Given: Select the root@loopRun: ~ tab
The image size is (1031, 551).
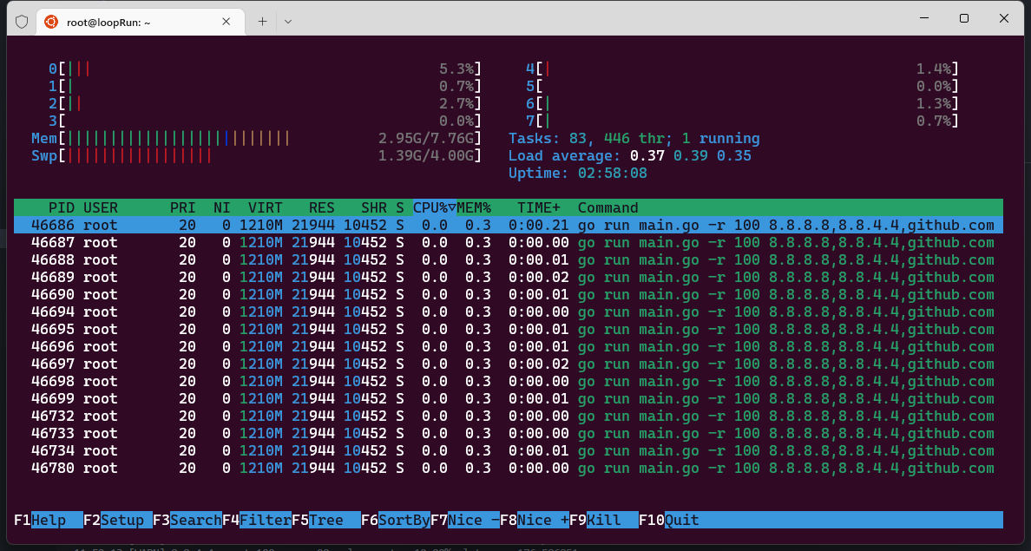Looking at the screenshot, I should tap(141, 22).
